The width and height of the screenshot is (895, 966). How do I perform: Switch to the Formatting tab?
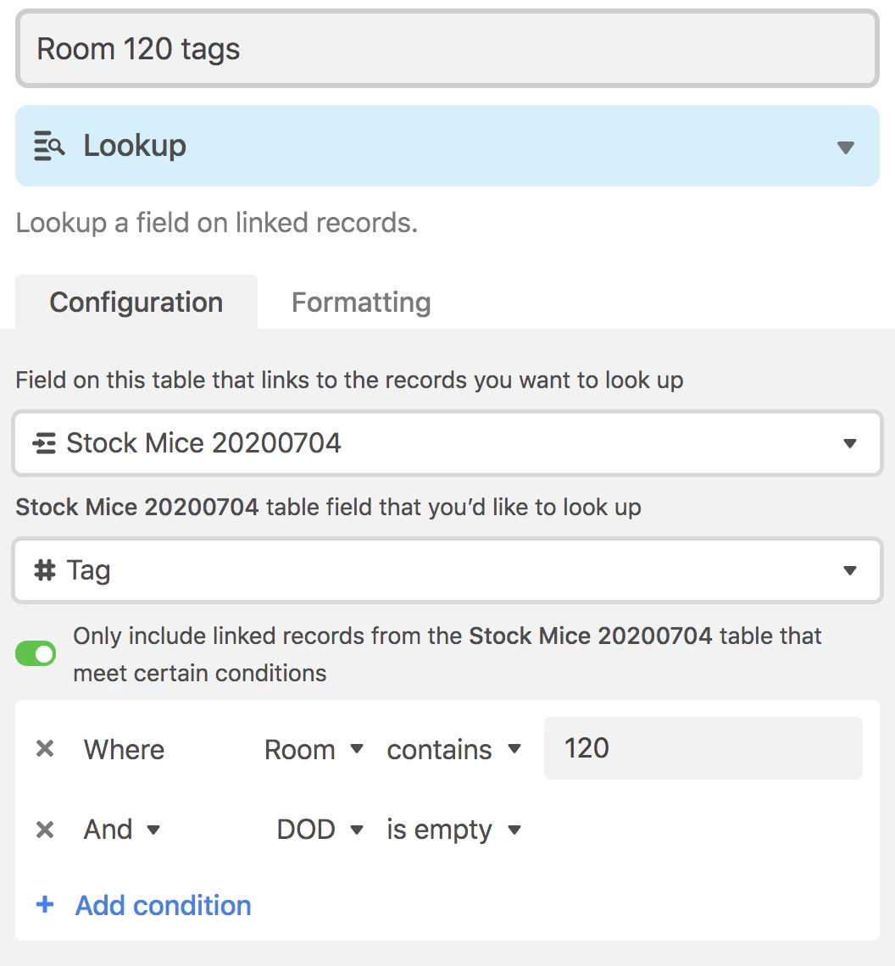(x=361, y=303)
